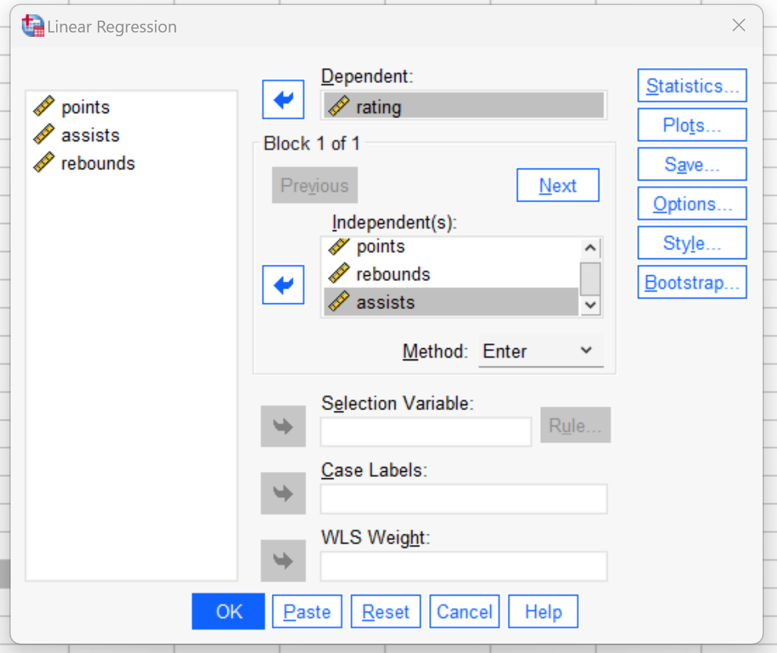Click the Independent(s) list scroll up arrow
Screen dimensions: 777x653
pos(590,248)
